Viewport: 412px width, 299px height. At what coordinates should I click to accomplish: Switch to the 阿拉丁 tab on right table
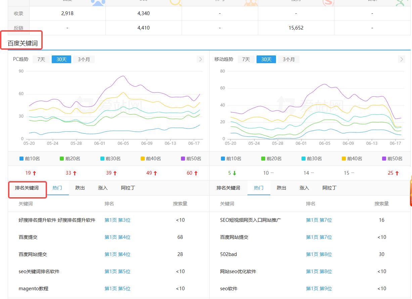click(329, 188)
